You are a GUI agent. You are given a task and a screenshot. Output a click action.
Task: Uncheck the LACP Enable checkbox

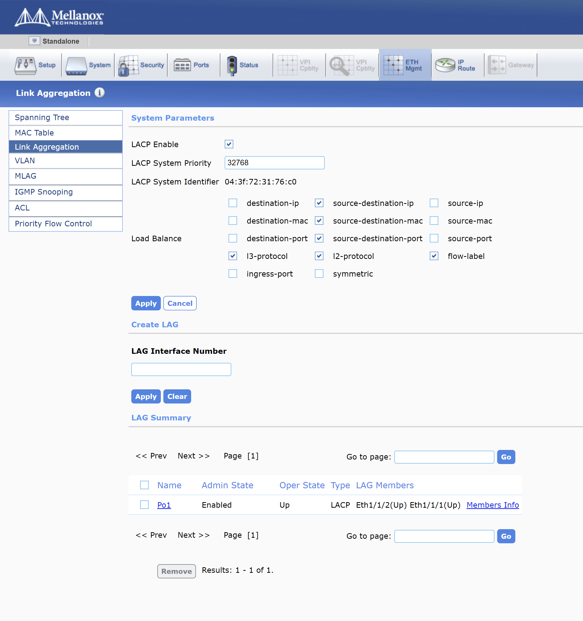[229, 144]
